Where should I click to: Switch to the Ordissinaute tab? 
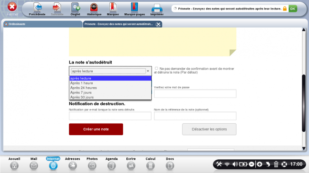click(x=43, y=24)
